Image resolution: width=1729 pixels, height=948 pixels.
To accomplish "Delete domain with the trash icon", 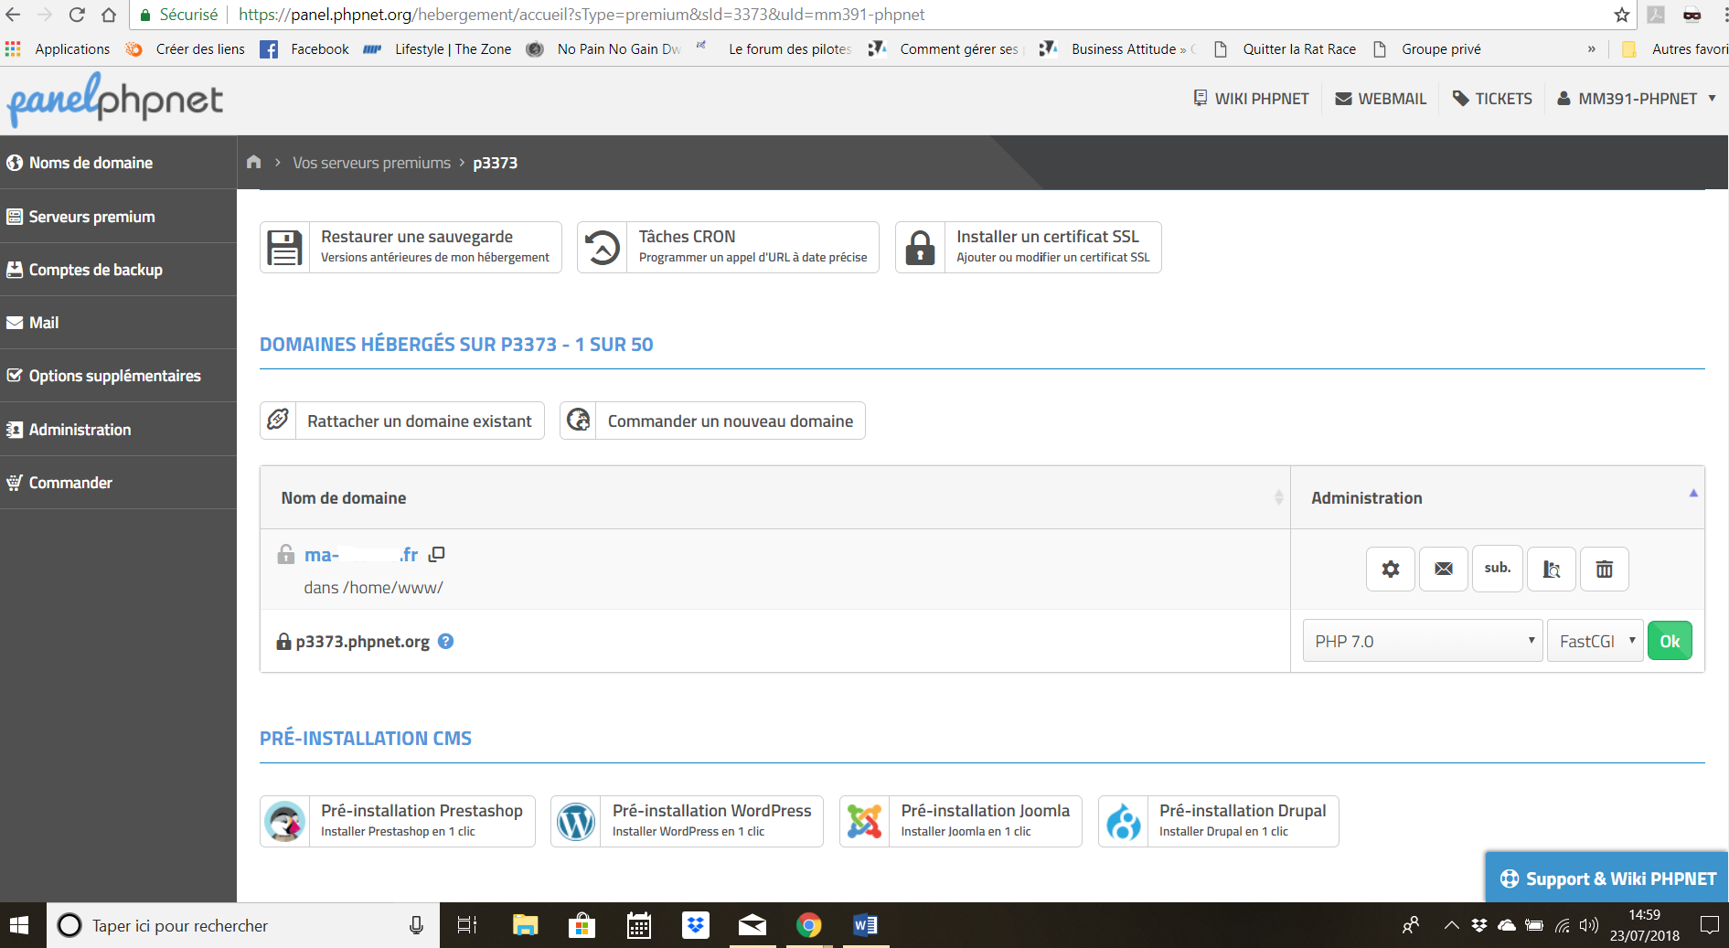I will coord(1604,569).
